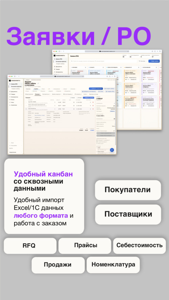Click Новая заявка button in kanban

[154, 61]
